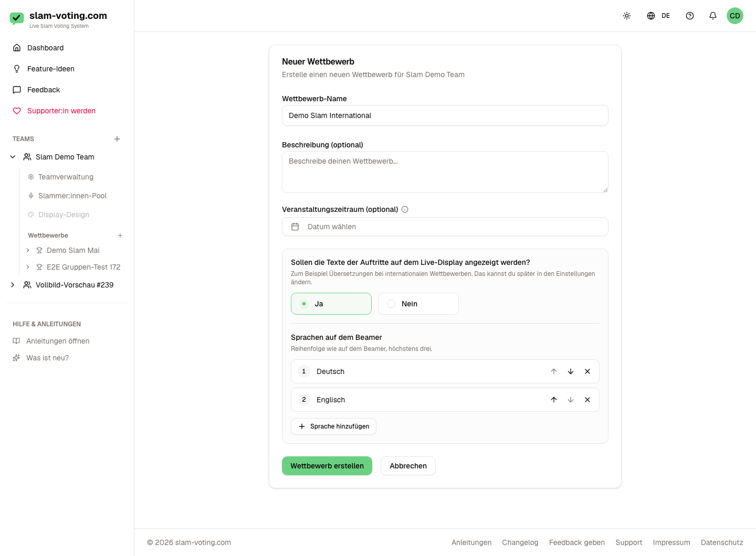Toggle light/dark theme sun icon
Viewport: 756px width, 556px height.
click(627, 16)
